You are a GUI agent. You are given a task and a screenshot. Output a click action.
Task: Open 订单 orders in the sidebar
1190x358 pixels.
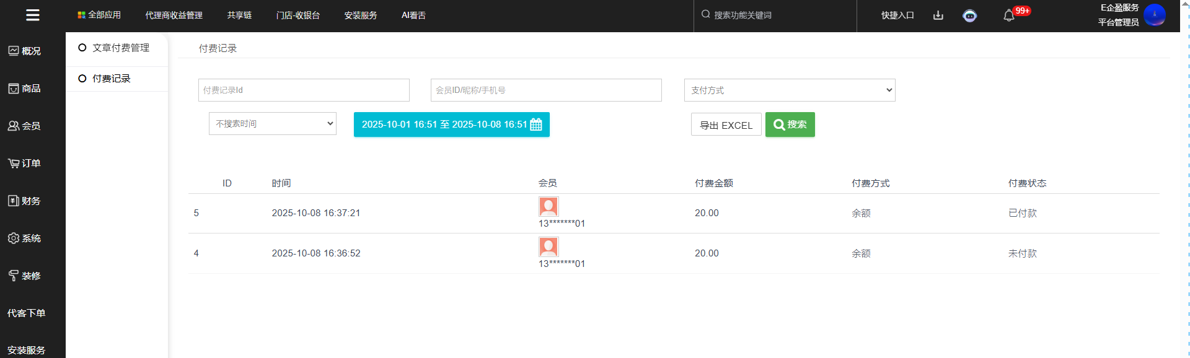[x=25, y=164]
